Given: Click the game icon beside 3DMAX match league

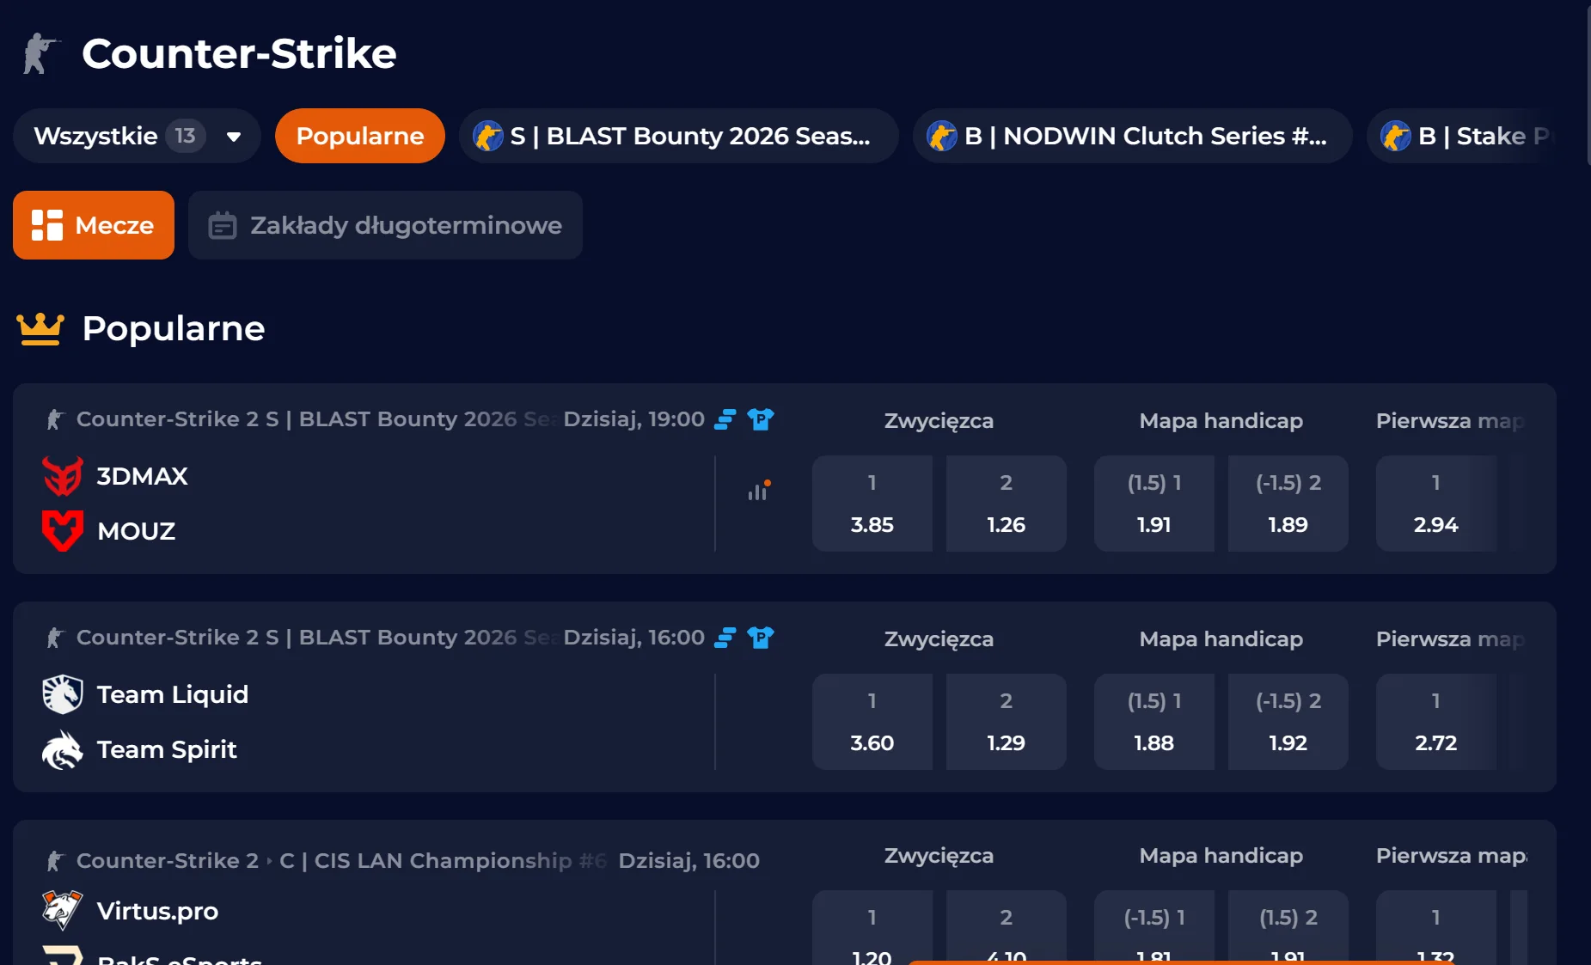Looking at the screenshot, I should [x=55, y=419].
